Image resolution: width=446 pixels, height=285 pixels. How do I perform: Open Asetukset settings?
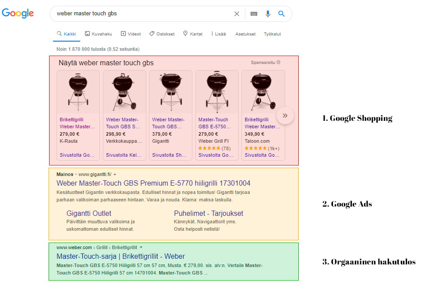click(245, 34)
